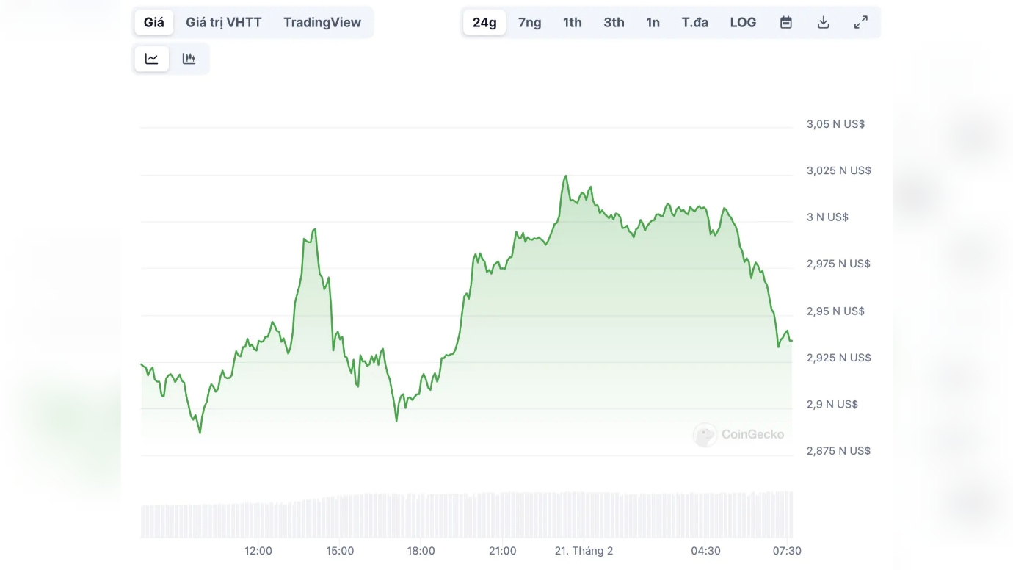Select the 1th time range
The width and height of the screenshot is (1013, 570).
[x=573, y=22]
